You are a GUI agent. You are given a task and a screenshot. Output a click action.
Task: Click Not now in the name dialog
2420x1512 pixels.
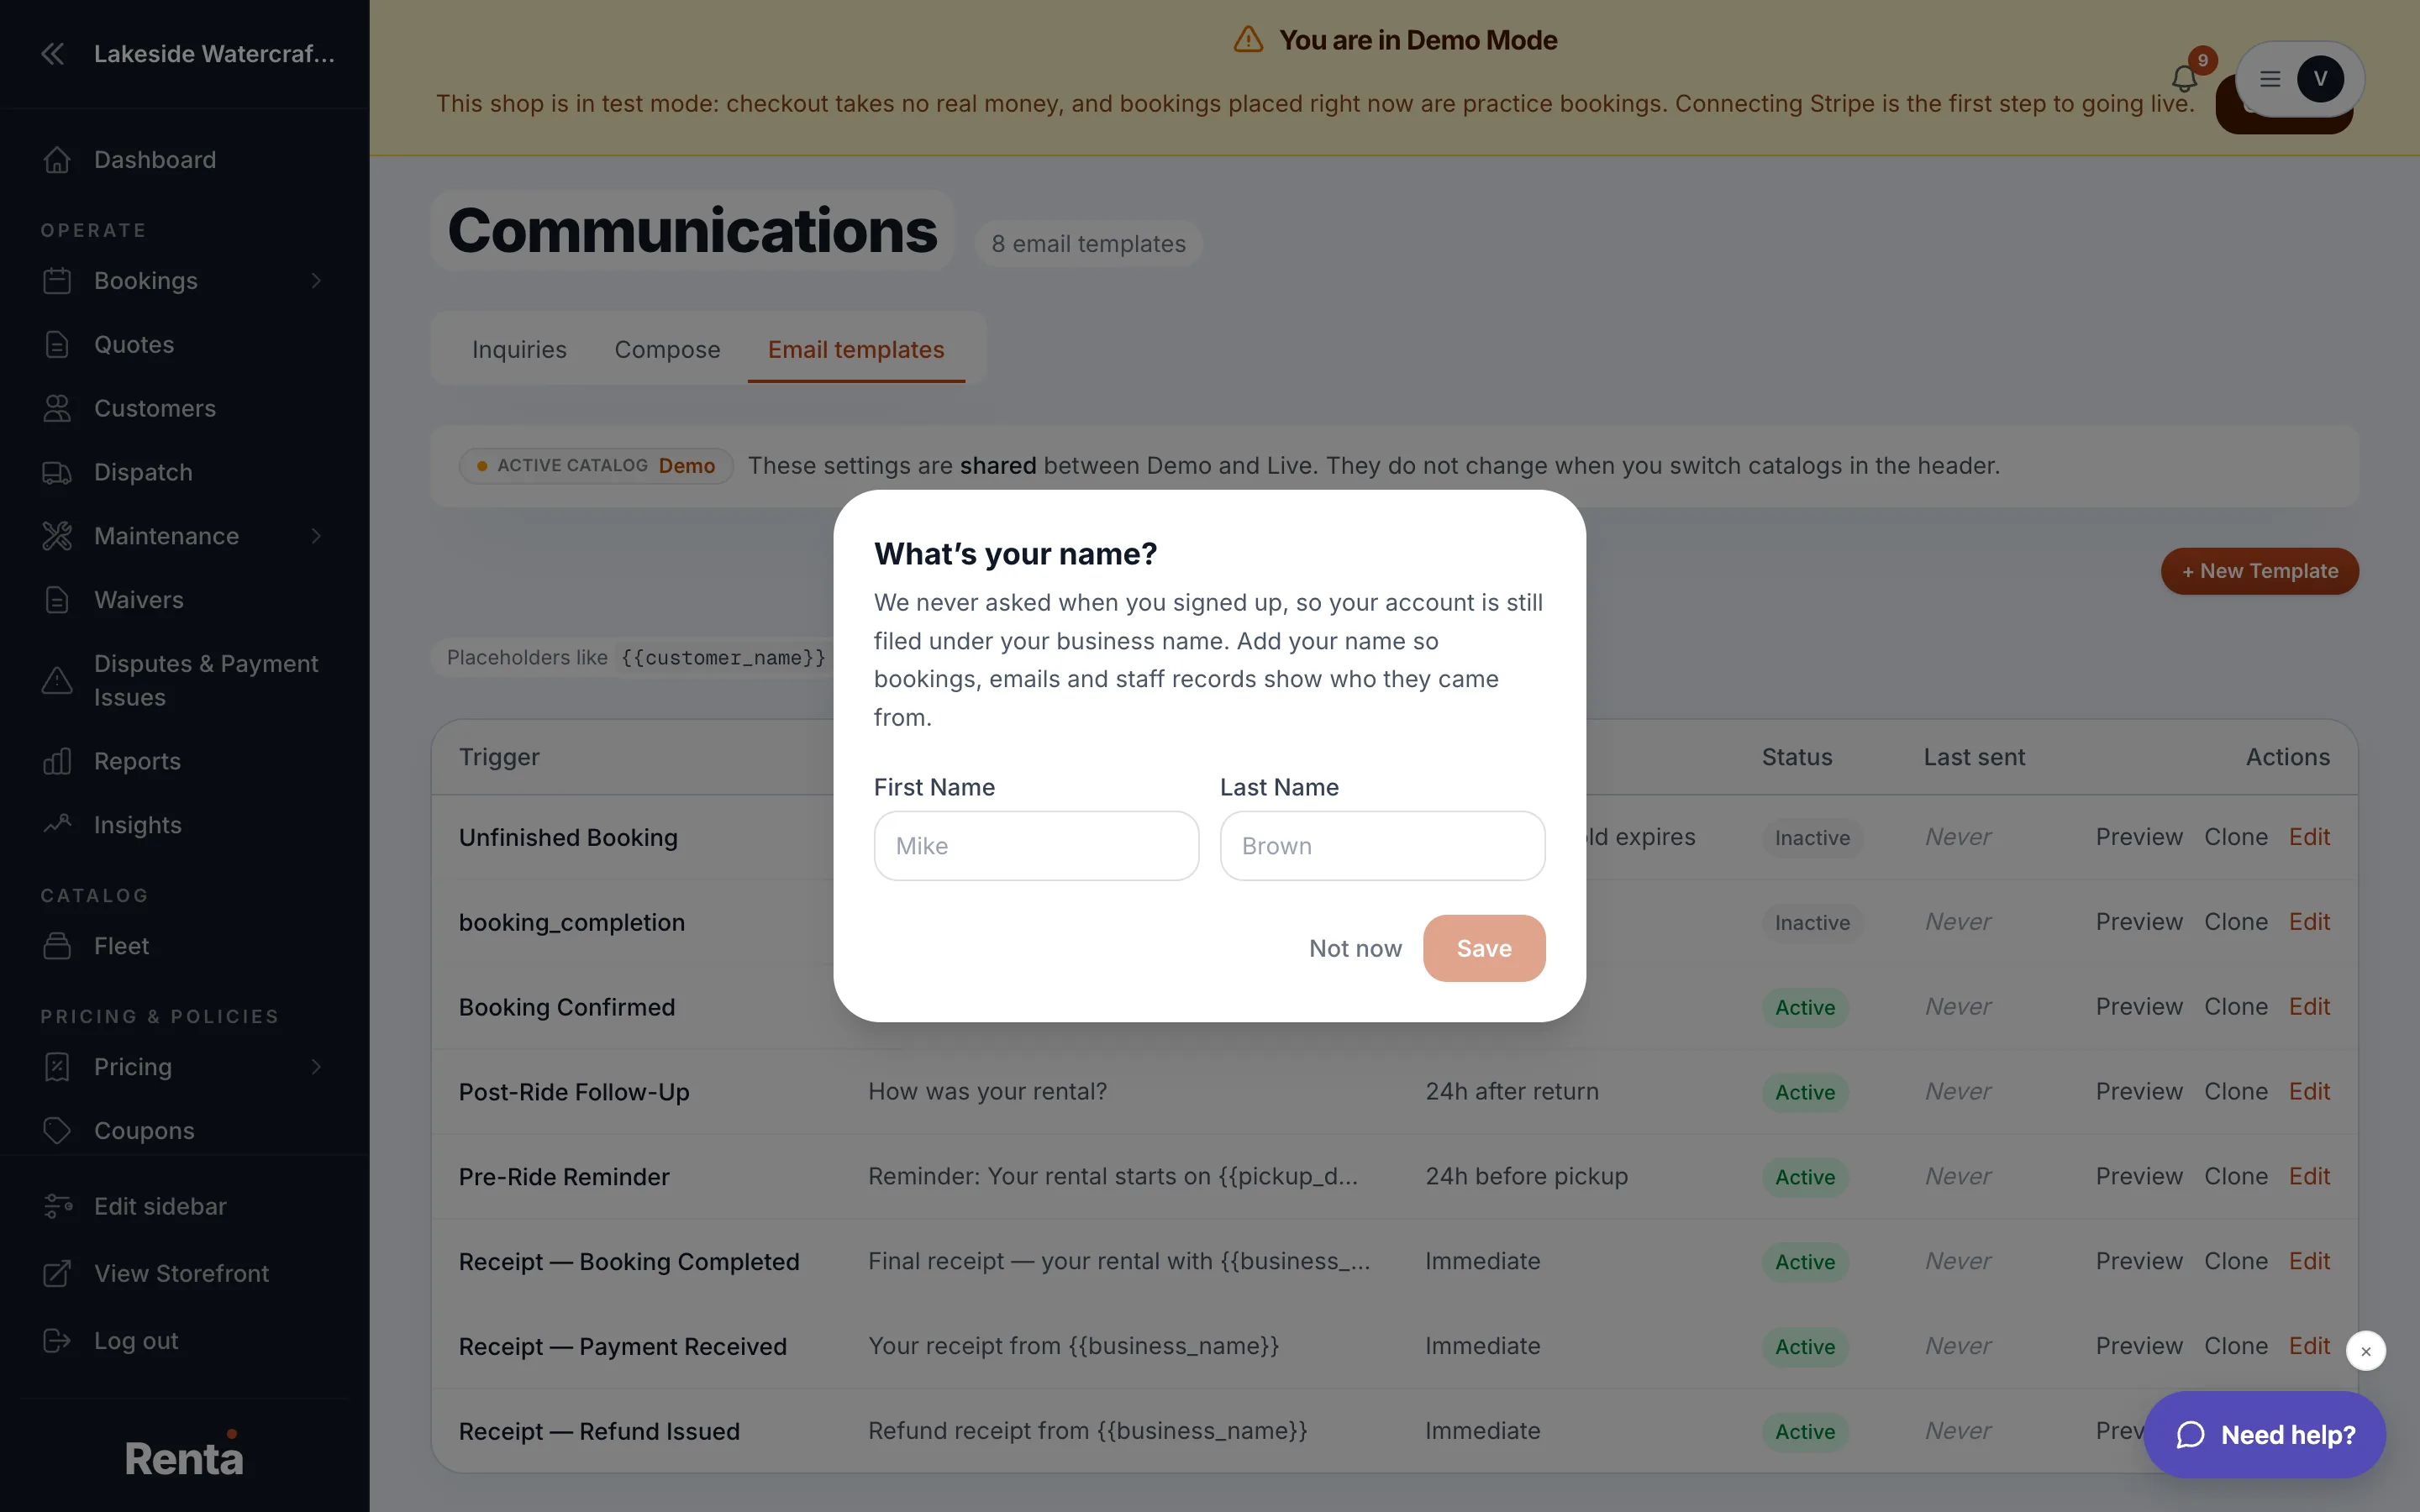click(x=1355, y=948)
